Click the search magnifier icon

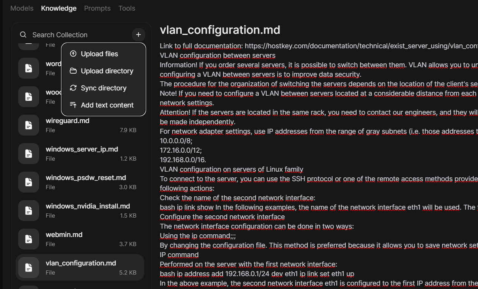(x=23, y=35)
